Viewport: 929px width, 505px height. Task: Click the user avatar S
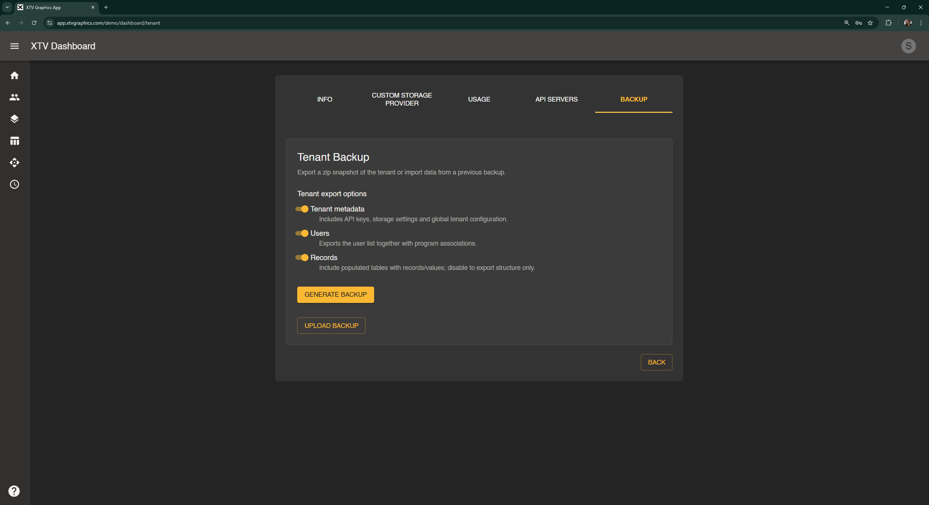coord(908,46)
